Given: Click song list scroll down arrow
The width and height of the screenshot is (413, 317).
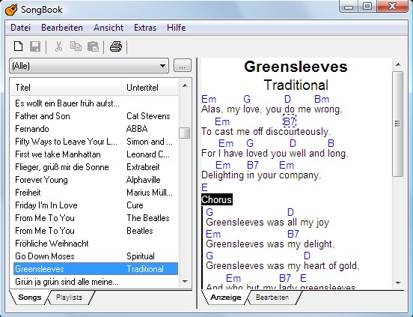Looking at the screenshot, I should click(185, 281).
